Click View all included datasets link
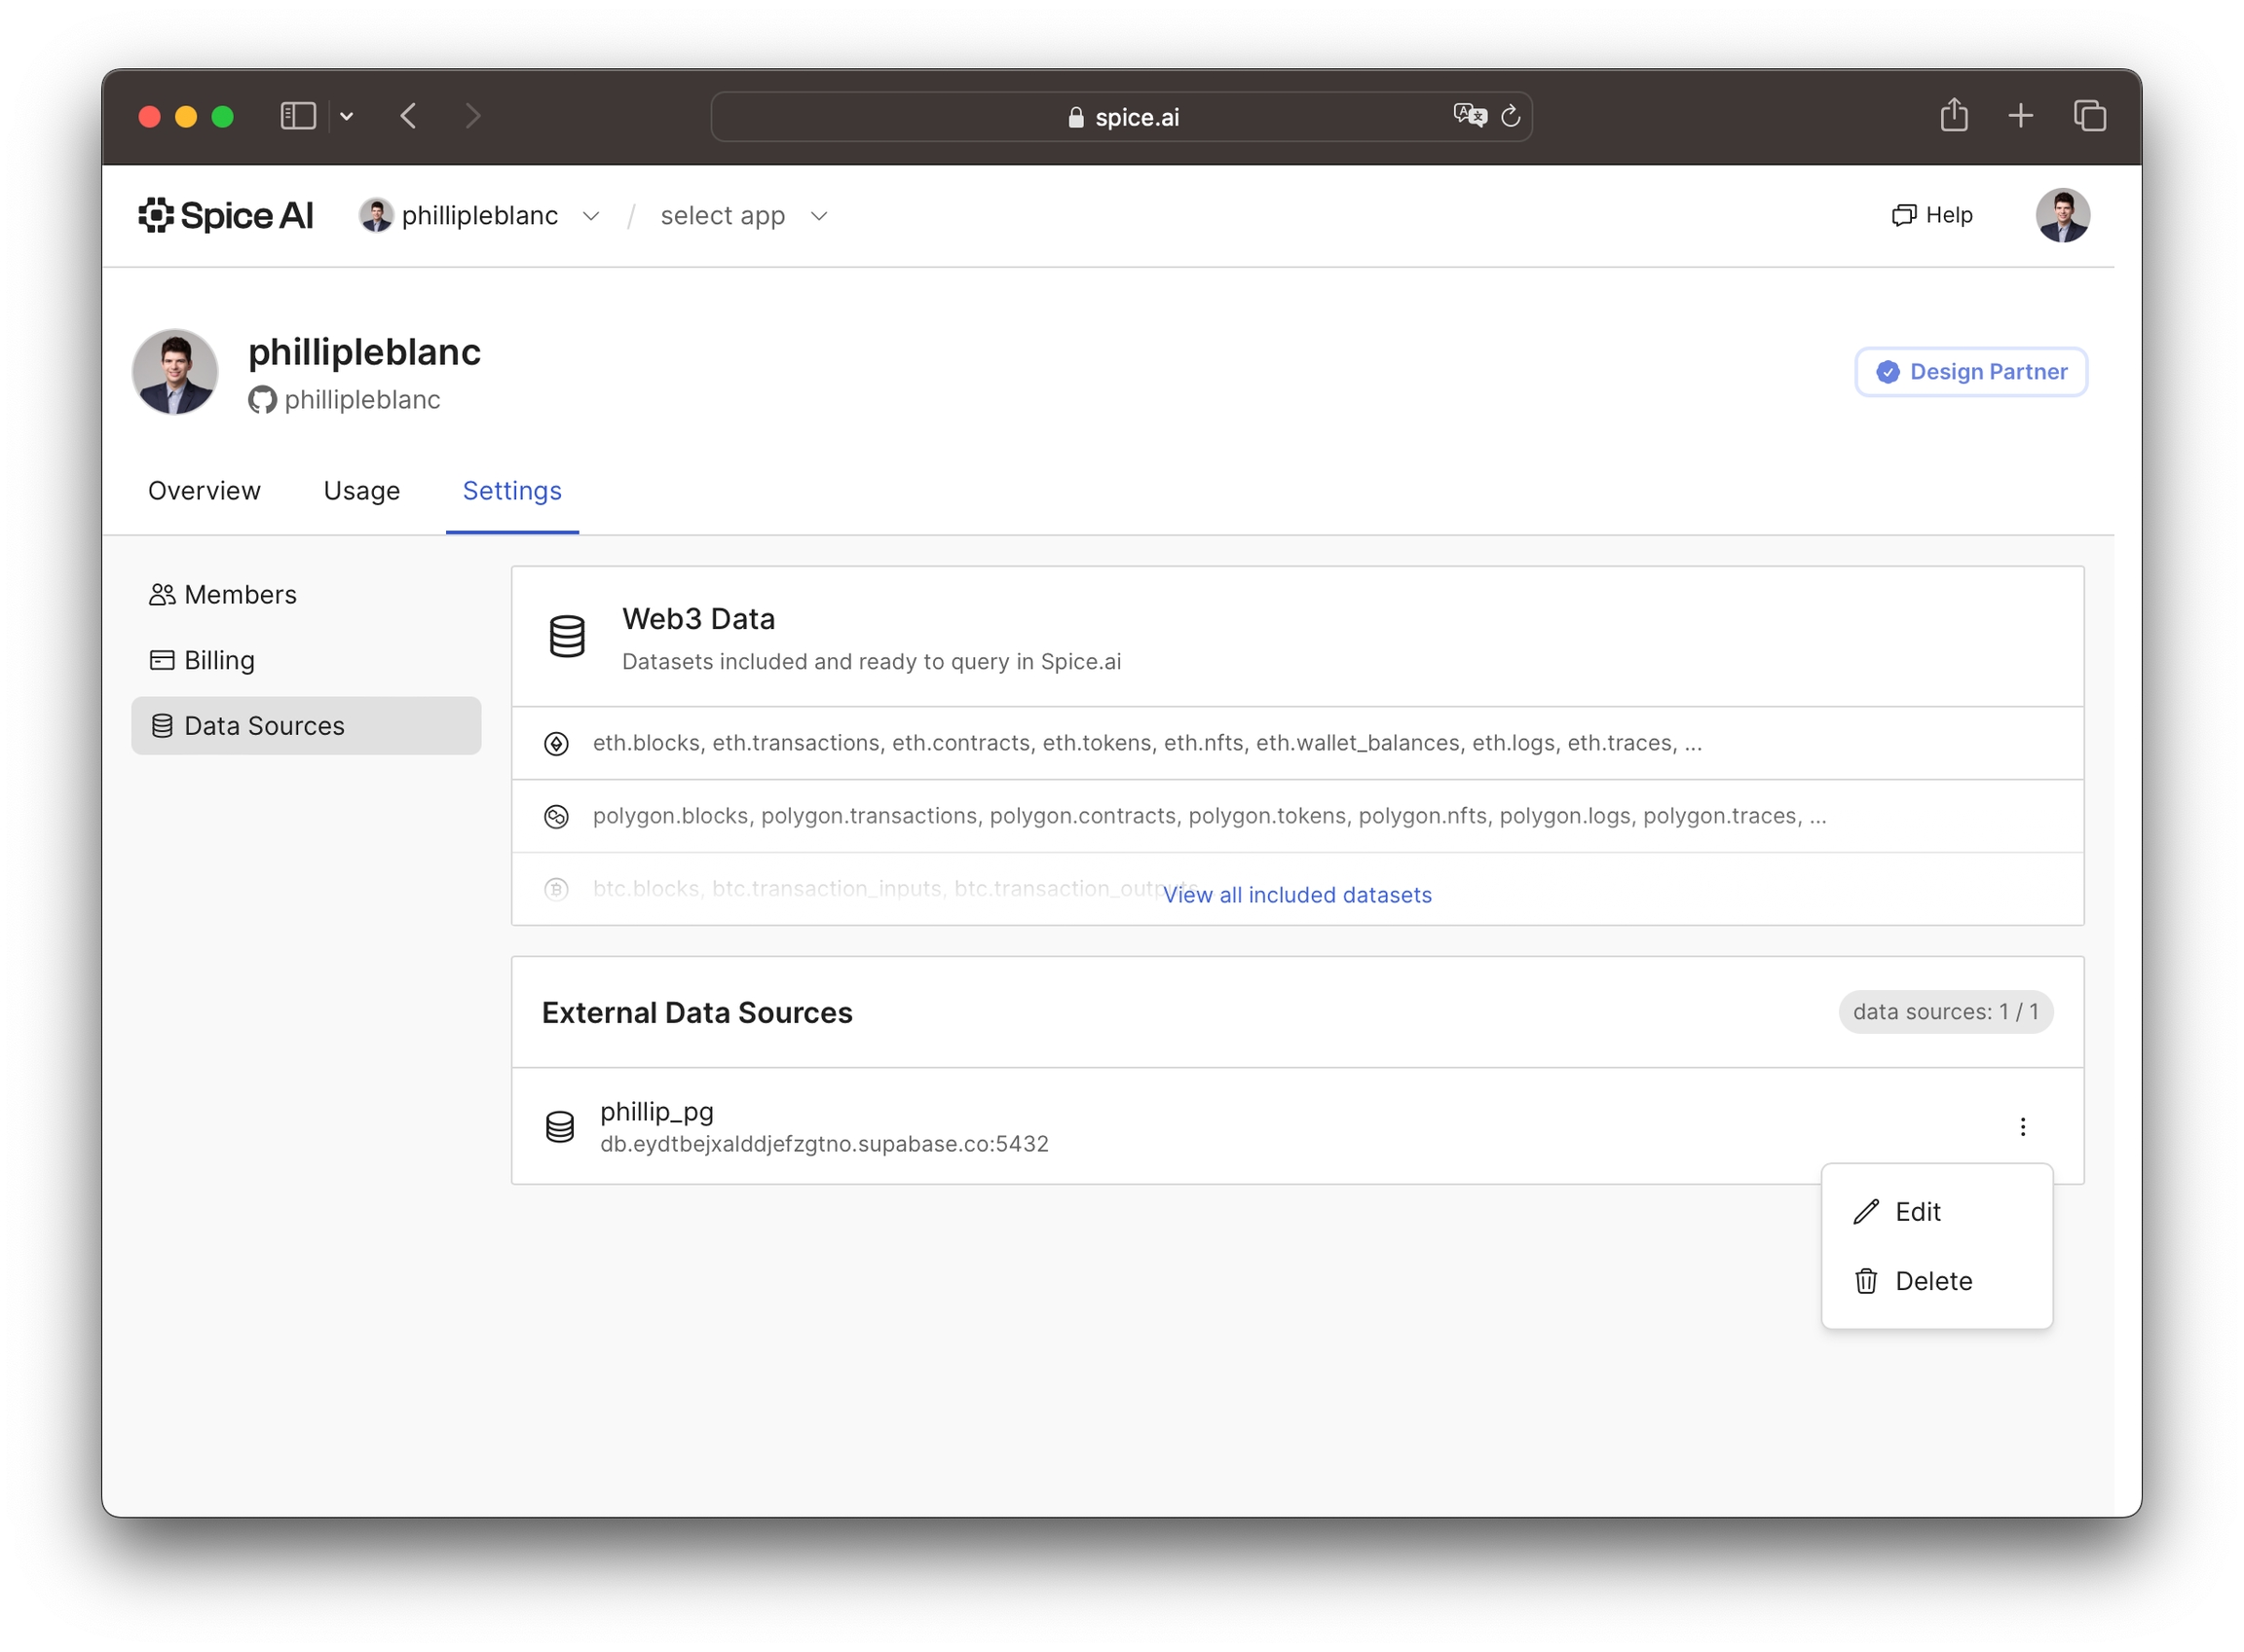 (x=1296, y=895)
